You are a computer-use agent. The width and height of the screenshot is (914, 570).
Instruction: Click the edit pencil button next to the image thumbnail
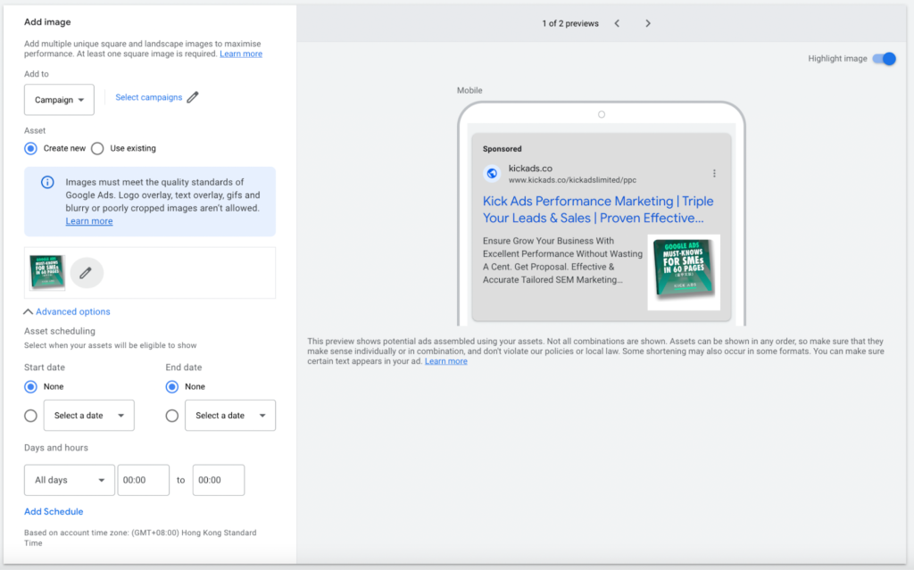pos(87,272)
